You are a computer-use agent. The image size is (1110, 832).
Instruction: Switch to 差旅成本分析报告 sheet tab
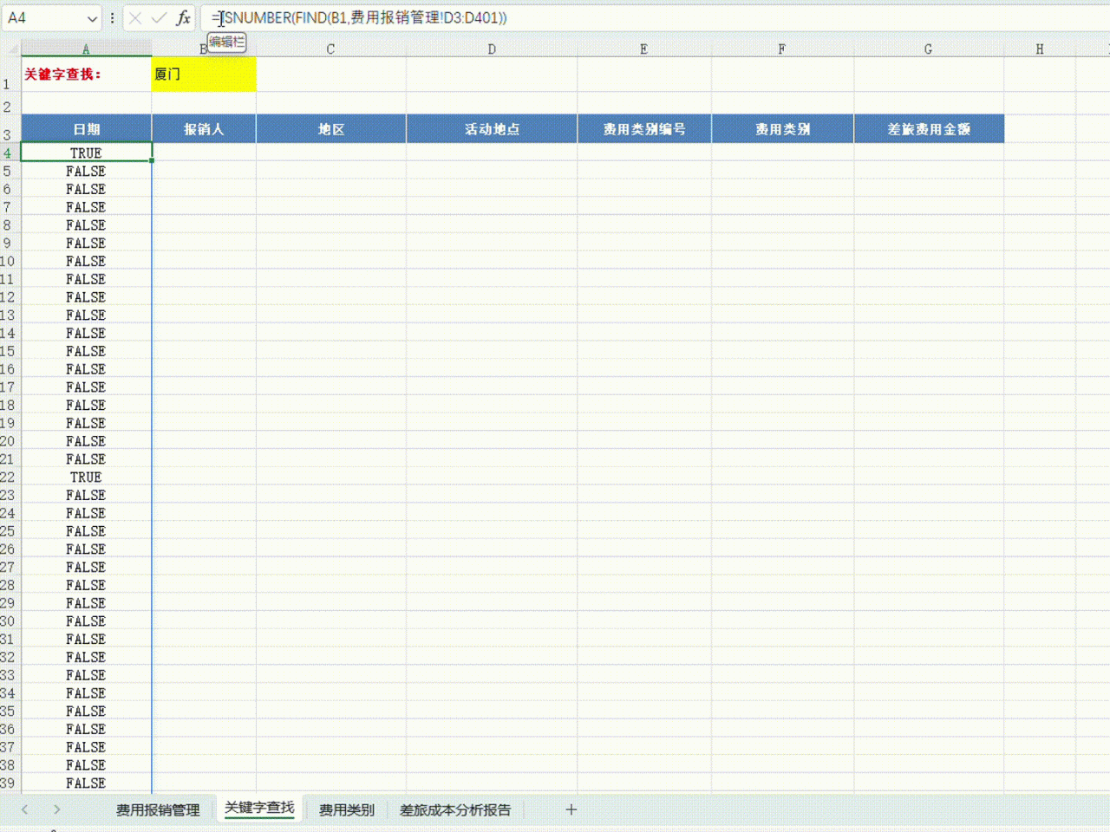455,809
